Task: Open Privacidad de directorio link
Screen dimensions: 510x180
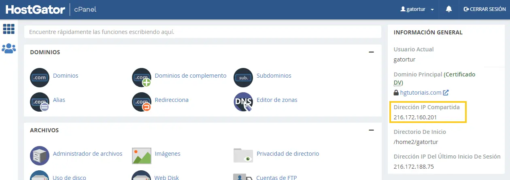Action: click(288, 154)
